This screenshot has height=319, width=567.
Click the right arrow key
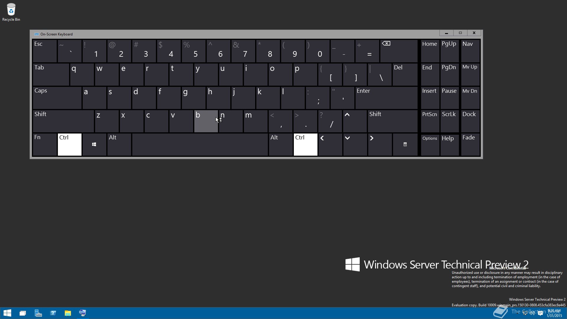(x=380, y=144)
